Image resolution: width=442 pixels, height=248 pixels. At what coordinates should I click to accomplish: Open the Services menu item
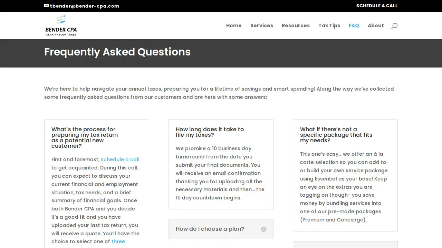point(262,25)
